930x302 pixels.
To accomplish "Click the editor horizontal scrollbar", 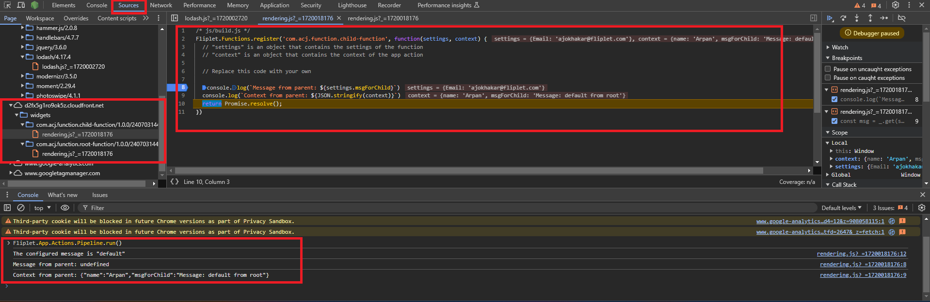I will pyautogui.click(x=469, y=170).
